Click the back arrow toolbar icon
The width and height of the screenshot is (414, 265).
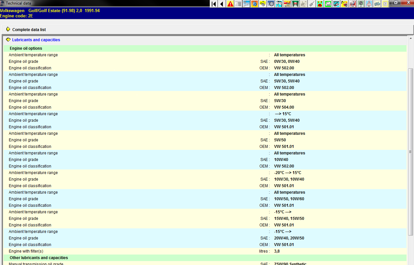tap(222, 4)
